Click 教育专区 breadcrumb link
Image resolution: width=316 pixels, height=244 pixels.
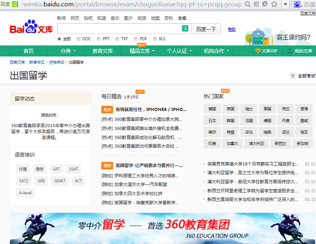(37, 62)
